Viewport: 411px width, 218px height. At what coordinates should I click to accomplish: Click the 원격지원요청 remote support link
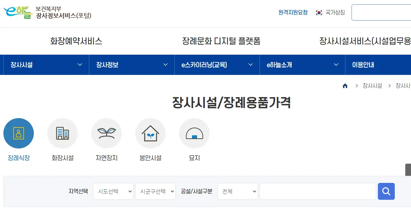[x=292, y=11]
